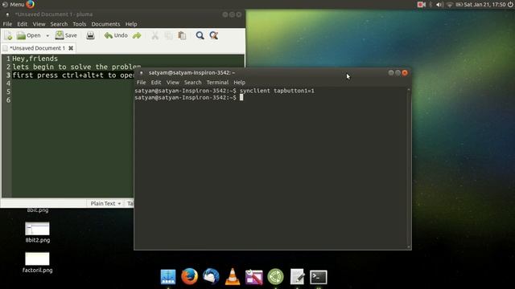
Task: Click terminal scrollbar down arrow
Action: tap(409, 246)
